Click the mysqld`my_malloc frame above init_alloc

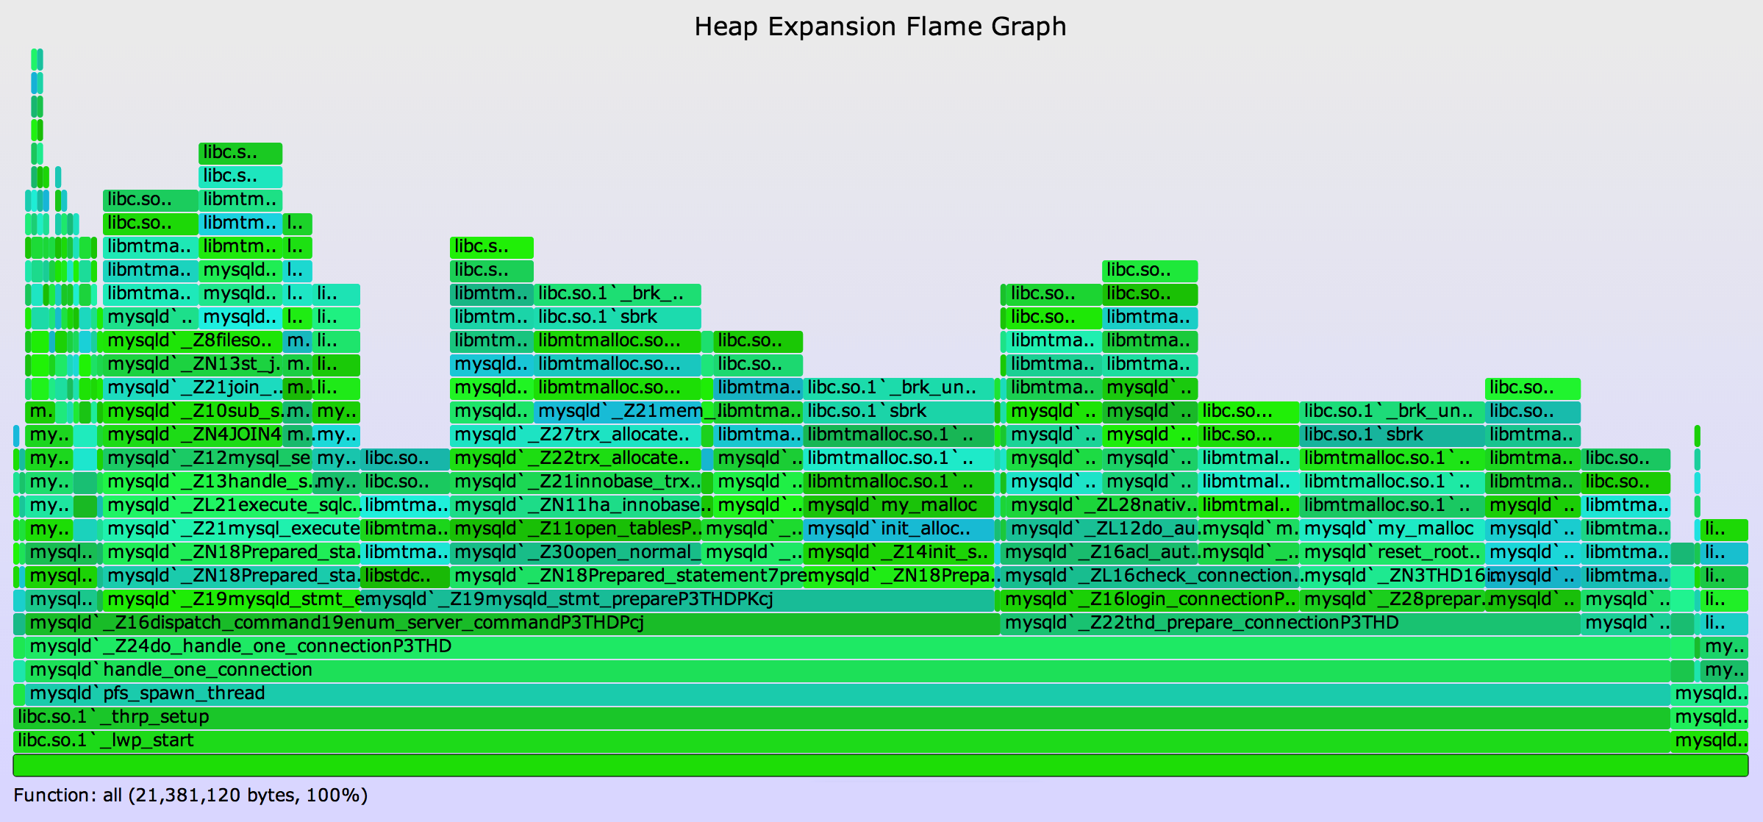click(898, 505)
